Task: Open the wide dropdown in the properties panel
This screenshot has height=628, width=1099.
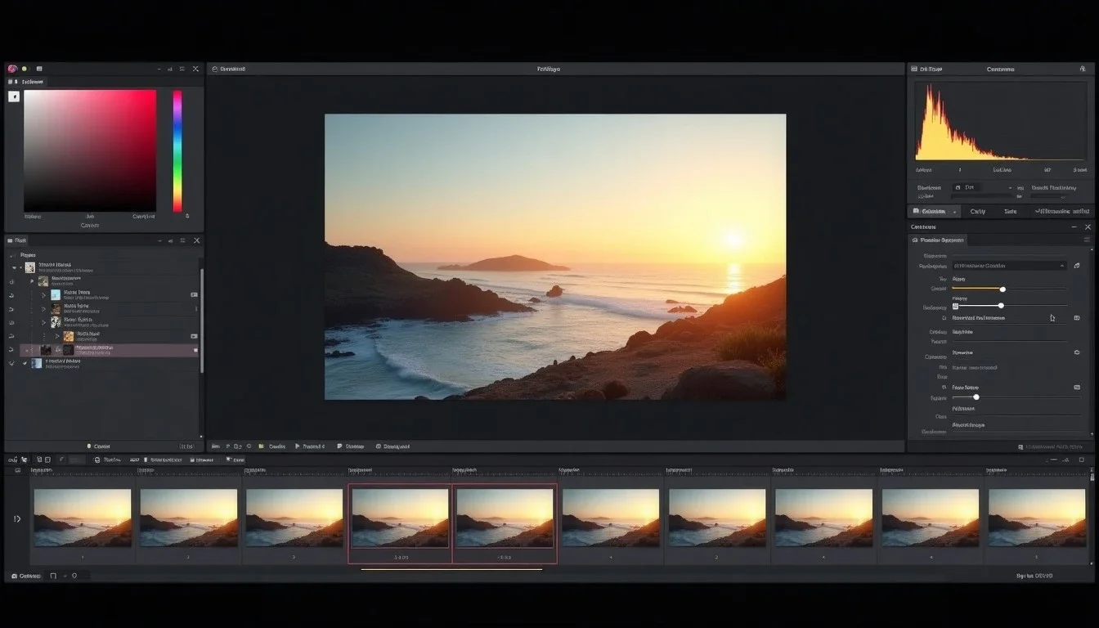Action: pyautogui.click(x=1009, y=266)
